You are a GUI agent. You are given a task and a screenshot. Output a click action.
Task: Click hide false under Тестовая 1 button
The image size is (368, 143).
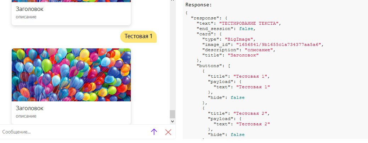pyautogui.click(x=238, y=98)
